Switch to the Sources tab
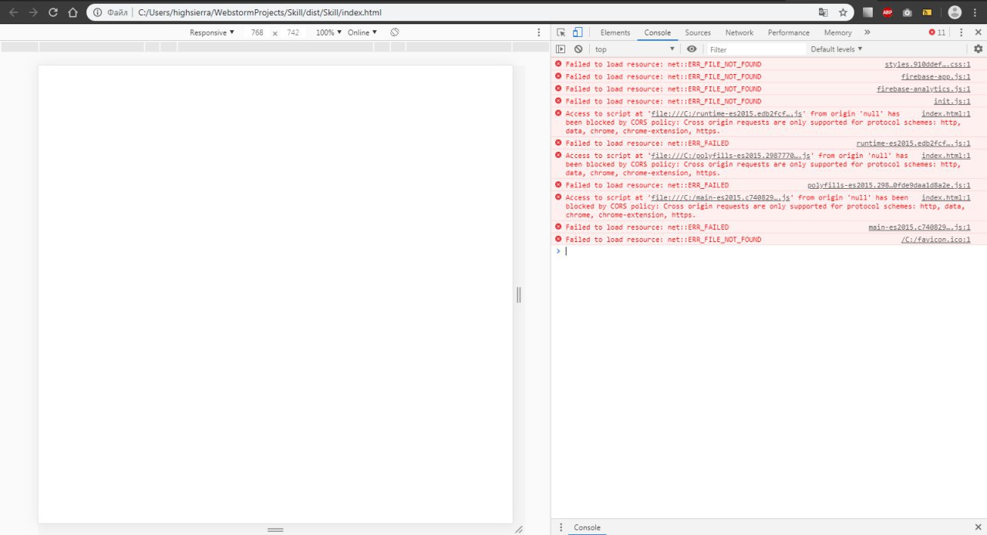The height and width of the screenshot is (535, 987). click(x=698, y=32)
